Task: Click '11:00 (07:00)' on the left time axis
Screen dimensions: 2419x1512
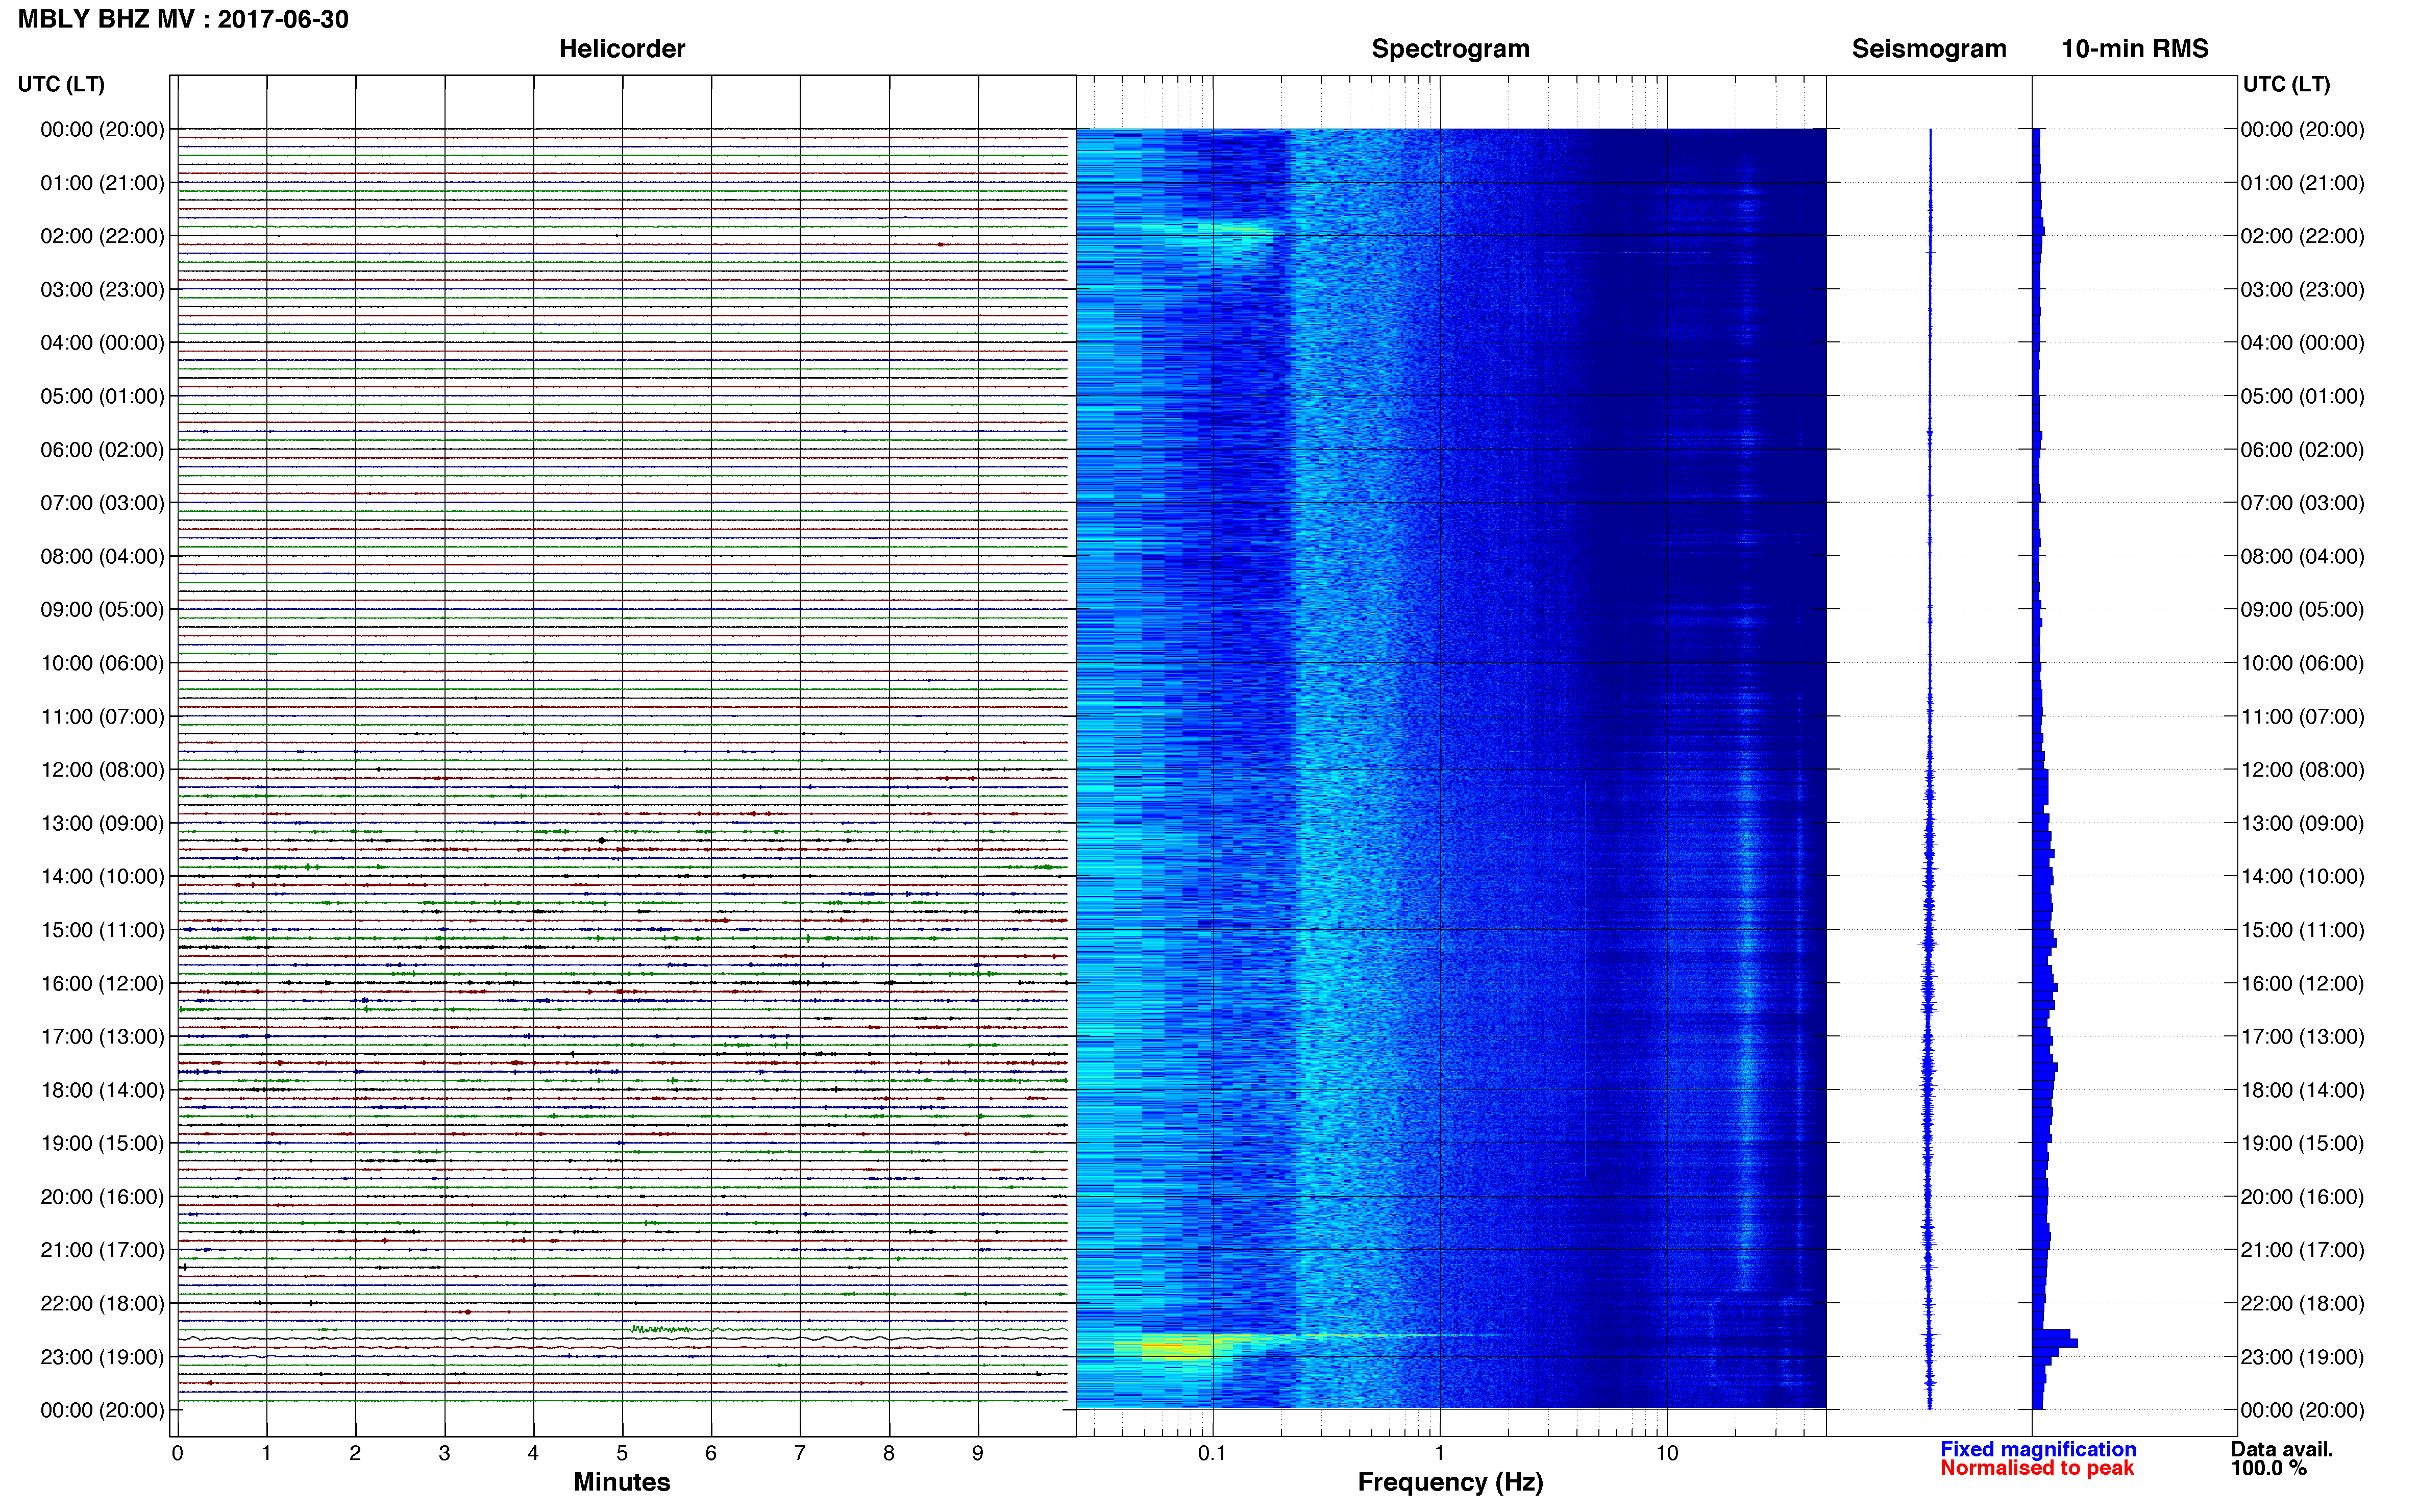Action: point(102,717)
